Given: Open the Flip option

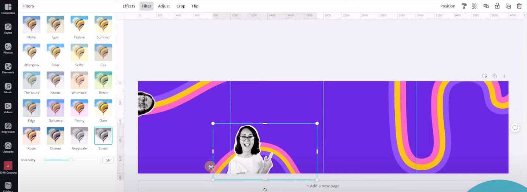Looking at the screenshot, I should [x=195, y=6].
